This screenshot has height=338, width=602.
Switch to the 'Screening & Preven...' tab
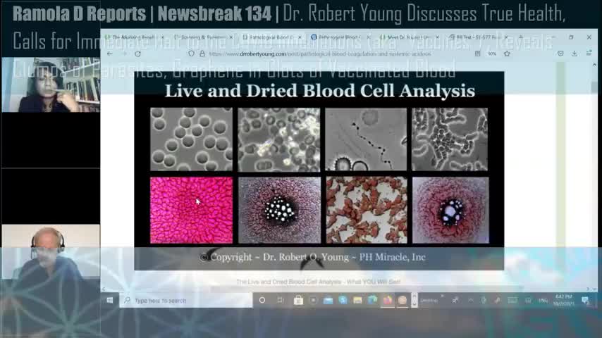pyautogui.click(x=203, y=37)
